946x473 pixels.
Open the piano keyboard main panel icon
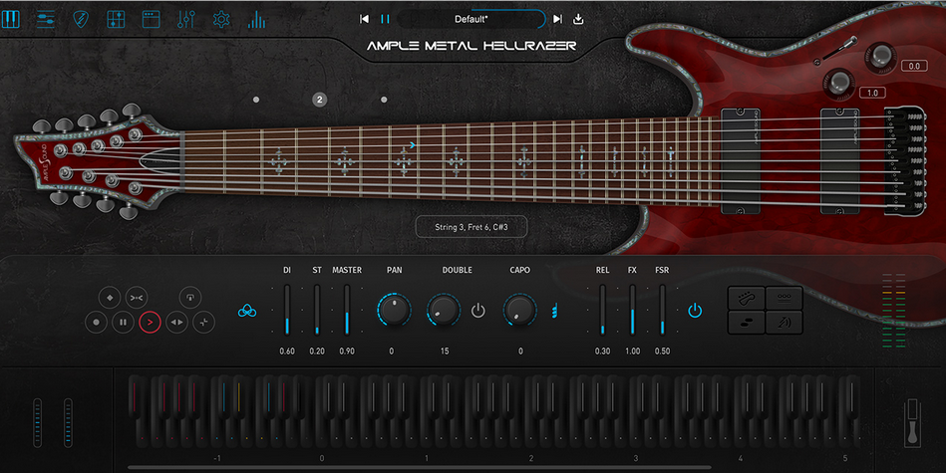(x=11, y=19)
